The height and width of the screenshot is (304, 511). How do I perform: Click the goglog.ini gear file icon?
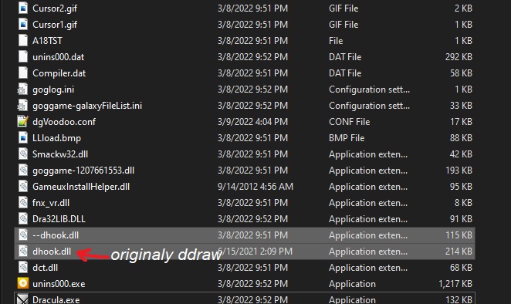(x=22, y=90)
